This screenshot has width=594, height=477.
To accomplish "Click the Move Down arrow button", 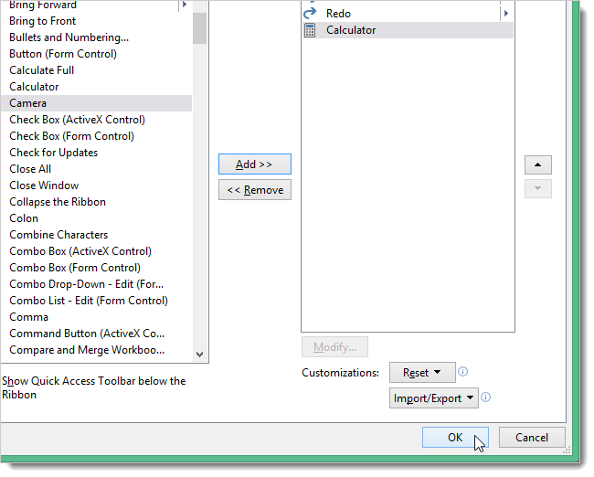I will pyautogui.click(x=538, y=188).
